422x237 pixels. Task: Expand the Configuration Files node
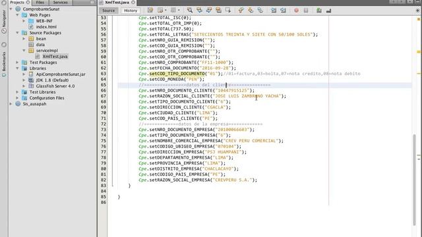(18, 98)
